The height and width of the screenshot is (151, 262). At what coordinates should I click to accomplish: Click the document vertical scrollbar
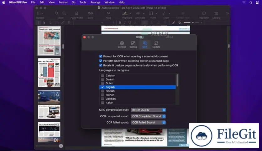pos(228,46)
